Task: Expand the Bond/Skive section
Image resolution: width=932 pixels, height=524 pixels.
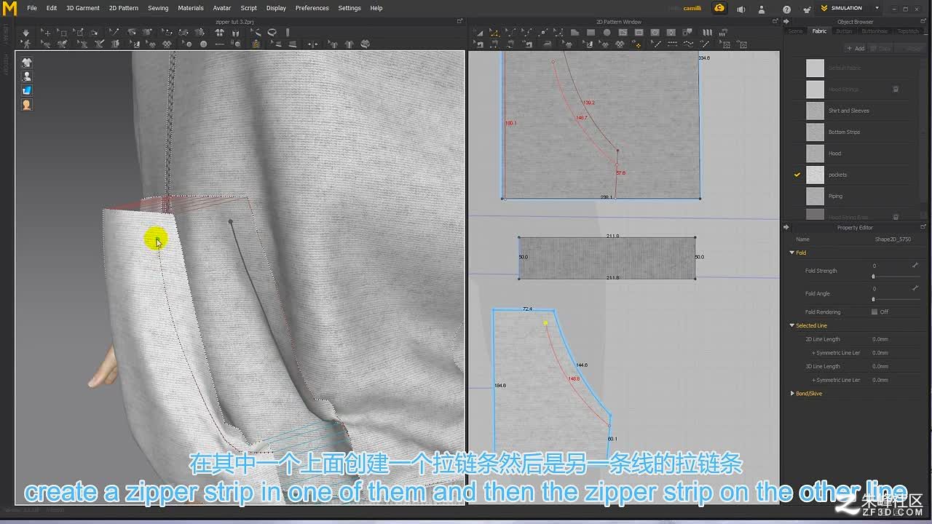Action: point(792,394)
